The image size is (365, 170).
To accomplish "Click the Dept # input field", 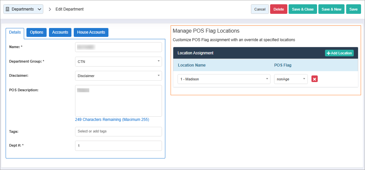I will [118, 146].
